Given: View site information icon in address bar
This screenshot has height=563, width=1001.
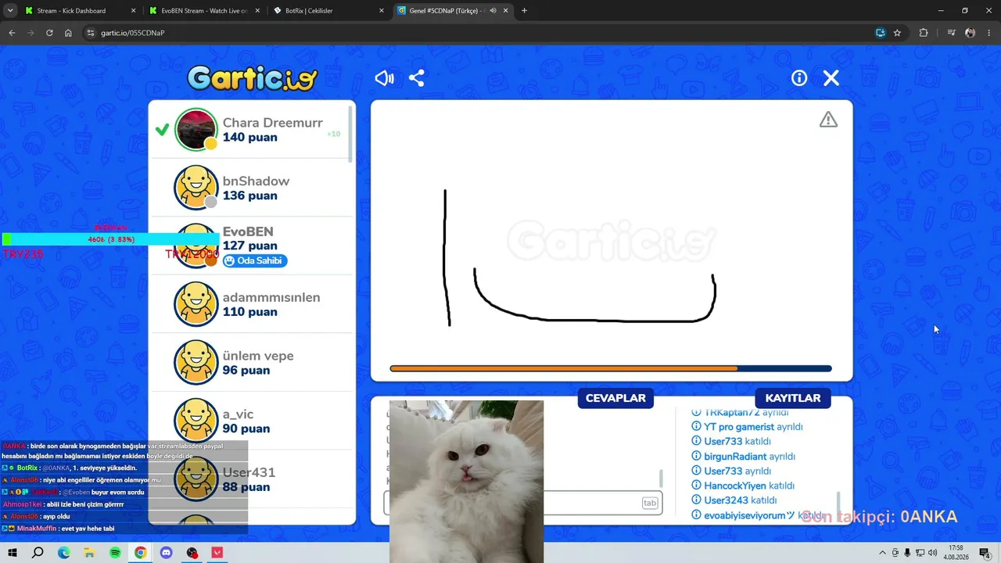Looking at the screenshot, I should pyautogui.click(x=90, y=33).
